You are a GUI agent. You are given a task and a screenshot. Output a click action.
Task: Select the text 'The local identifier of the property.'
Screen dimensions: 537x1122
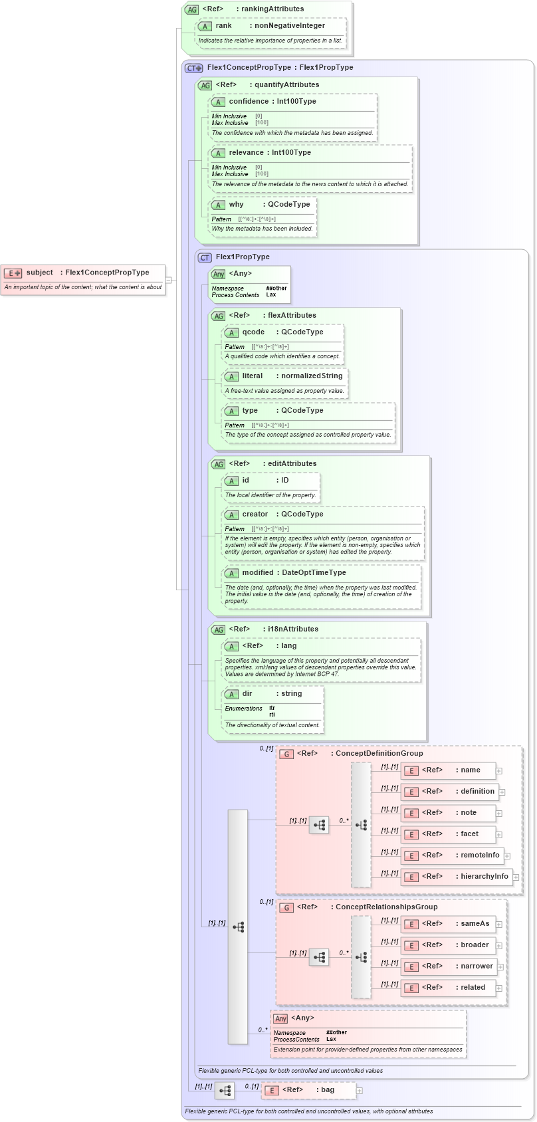pyautogui.click(x=270, y=495)
